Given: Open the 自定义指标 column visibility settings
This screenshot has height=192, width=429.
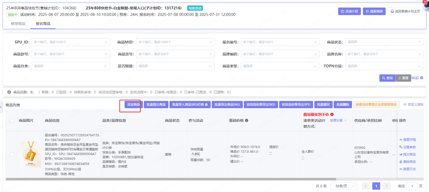Looking at the screenshot, I should point(414,105).
